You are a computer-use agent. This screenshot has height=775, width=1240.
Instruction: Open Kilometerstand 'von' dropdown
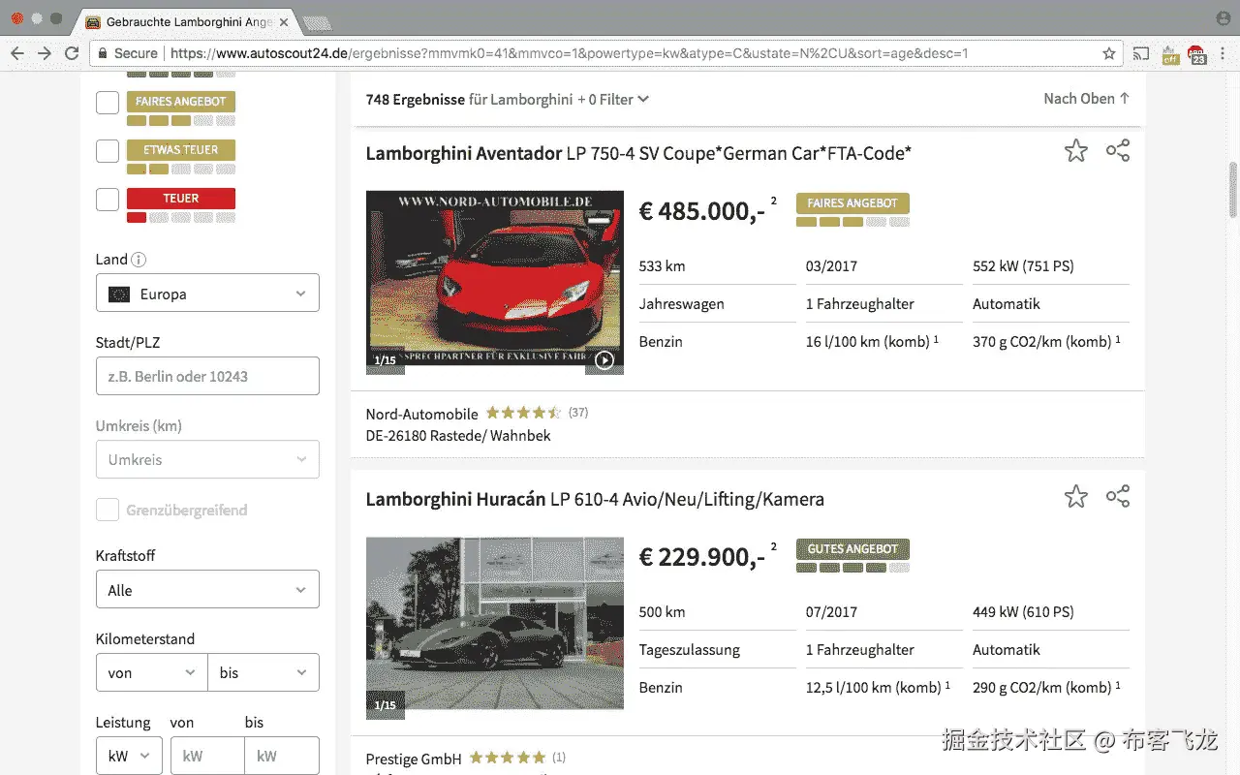152,672
